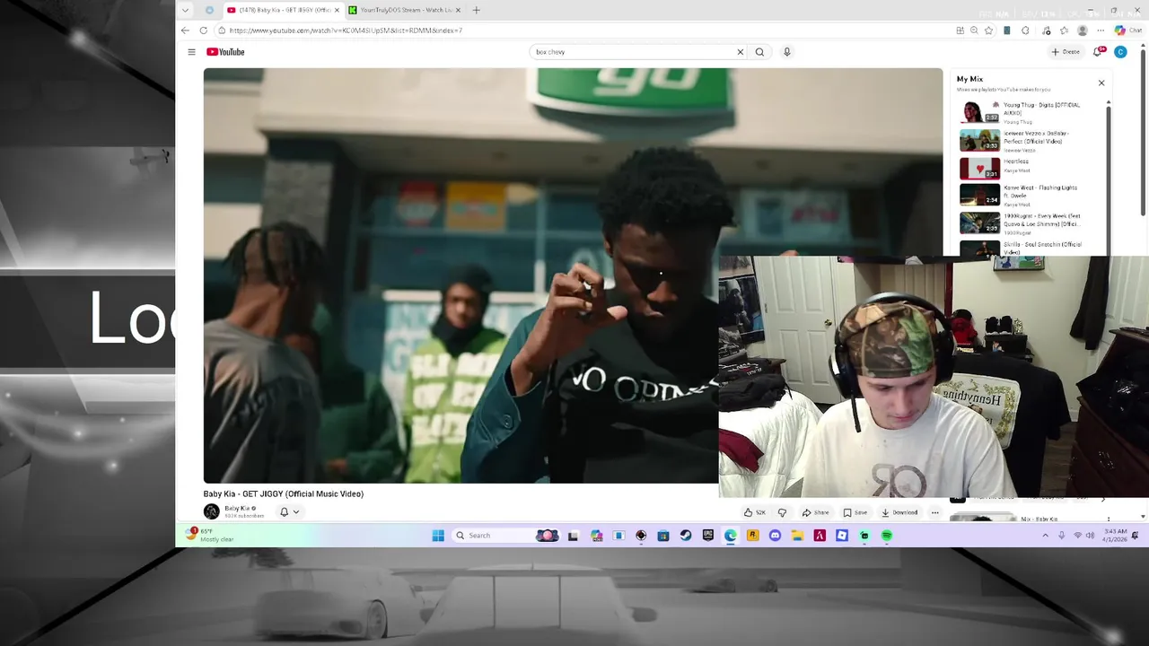Switch to the YoursTrulyDOS Stream tab
Image resolution: width=1149 pixels, height=646 pixels.
click(x=404, y=10)
